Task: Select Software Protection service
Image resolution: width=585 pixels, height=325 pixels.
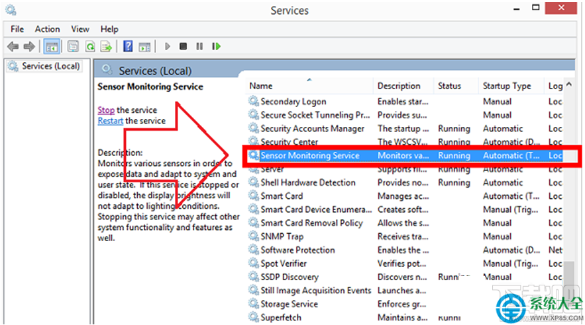Action: click(x=406, y=250)
